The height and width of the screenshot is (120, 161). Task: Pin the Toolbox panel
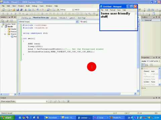(156, 17)
